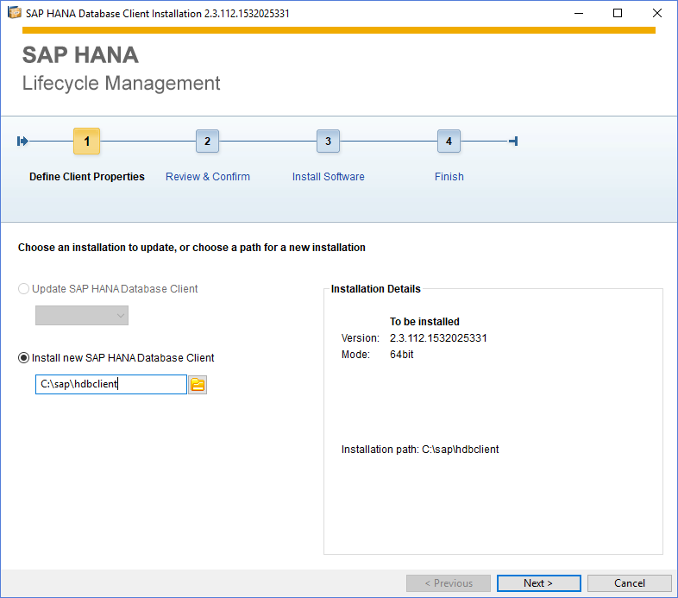Click step 1 number box in wizard
678x598 pixels.
86,141
